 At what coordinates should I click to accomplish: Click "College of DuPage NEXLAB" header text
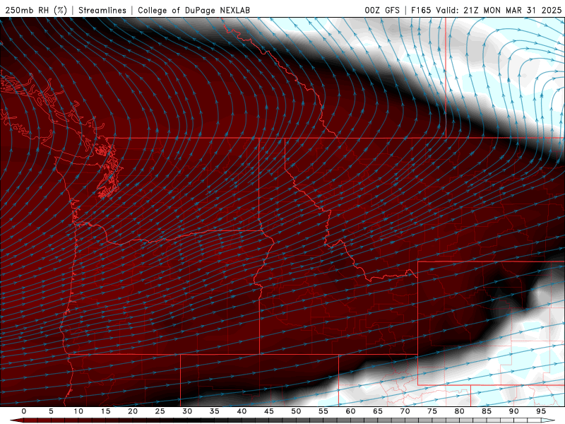(194, 10)
